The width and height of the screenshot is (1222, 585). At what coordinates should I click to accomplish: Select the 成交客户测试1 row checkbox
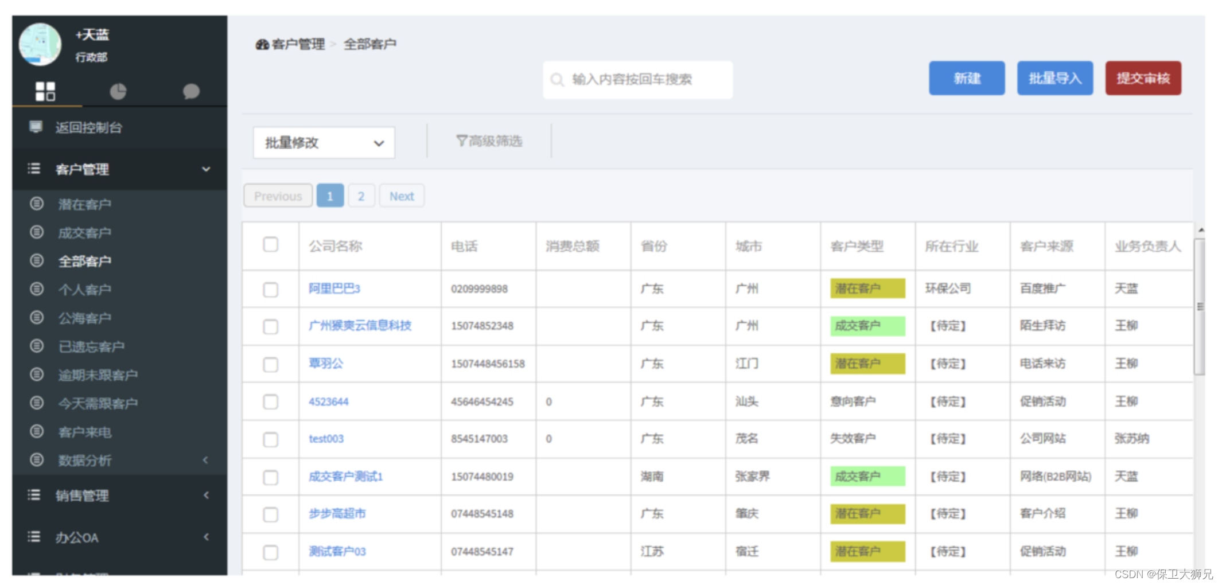[271, 477]
